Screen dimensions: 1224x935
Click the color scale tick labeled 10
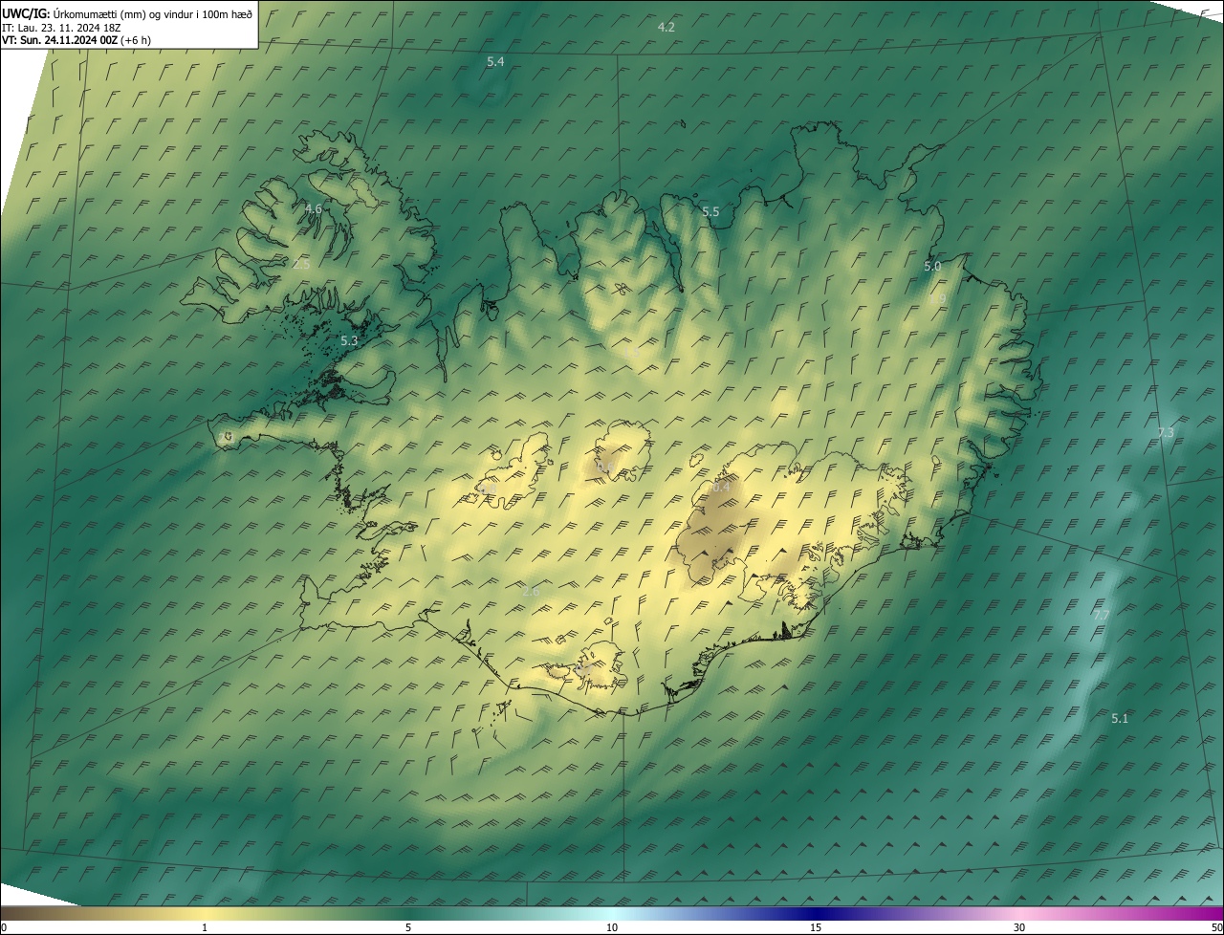pyautogui.click(x=612, y=927)
